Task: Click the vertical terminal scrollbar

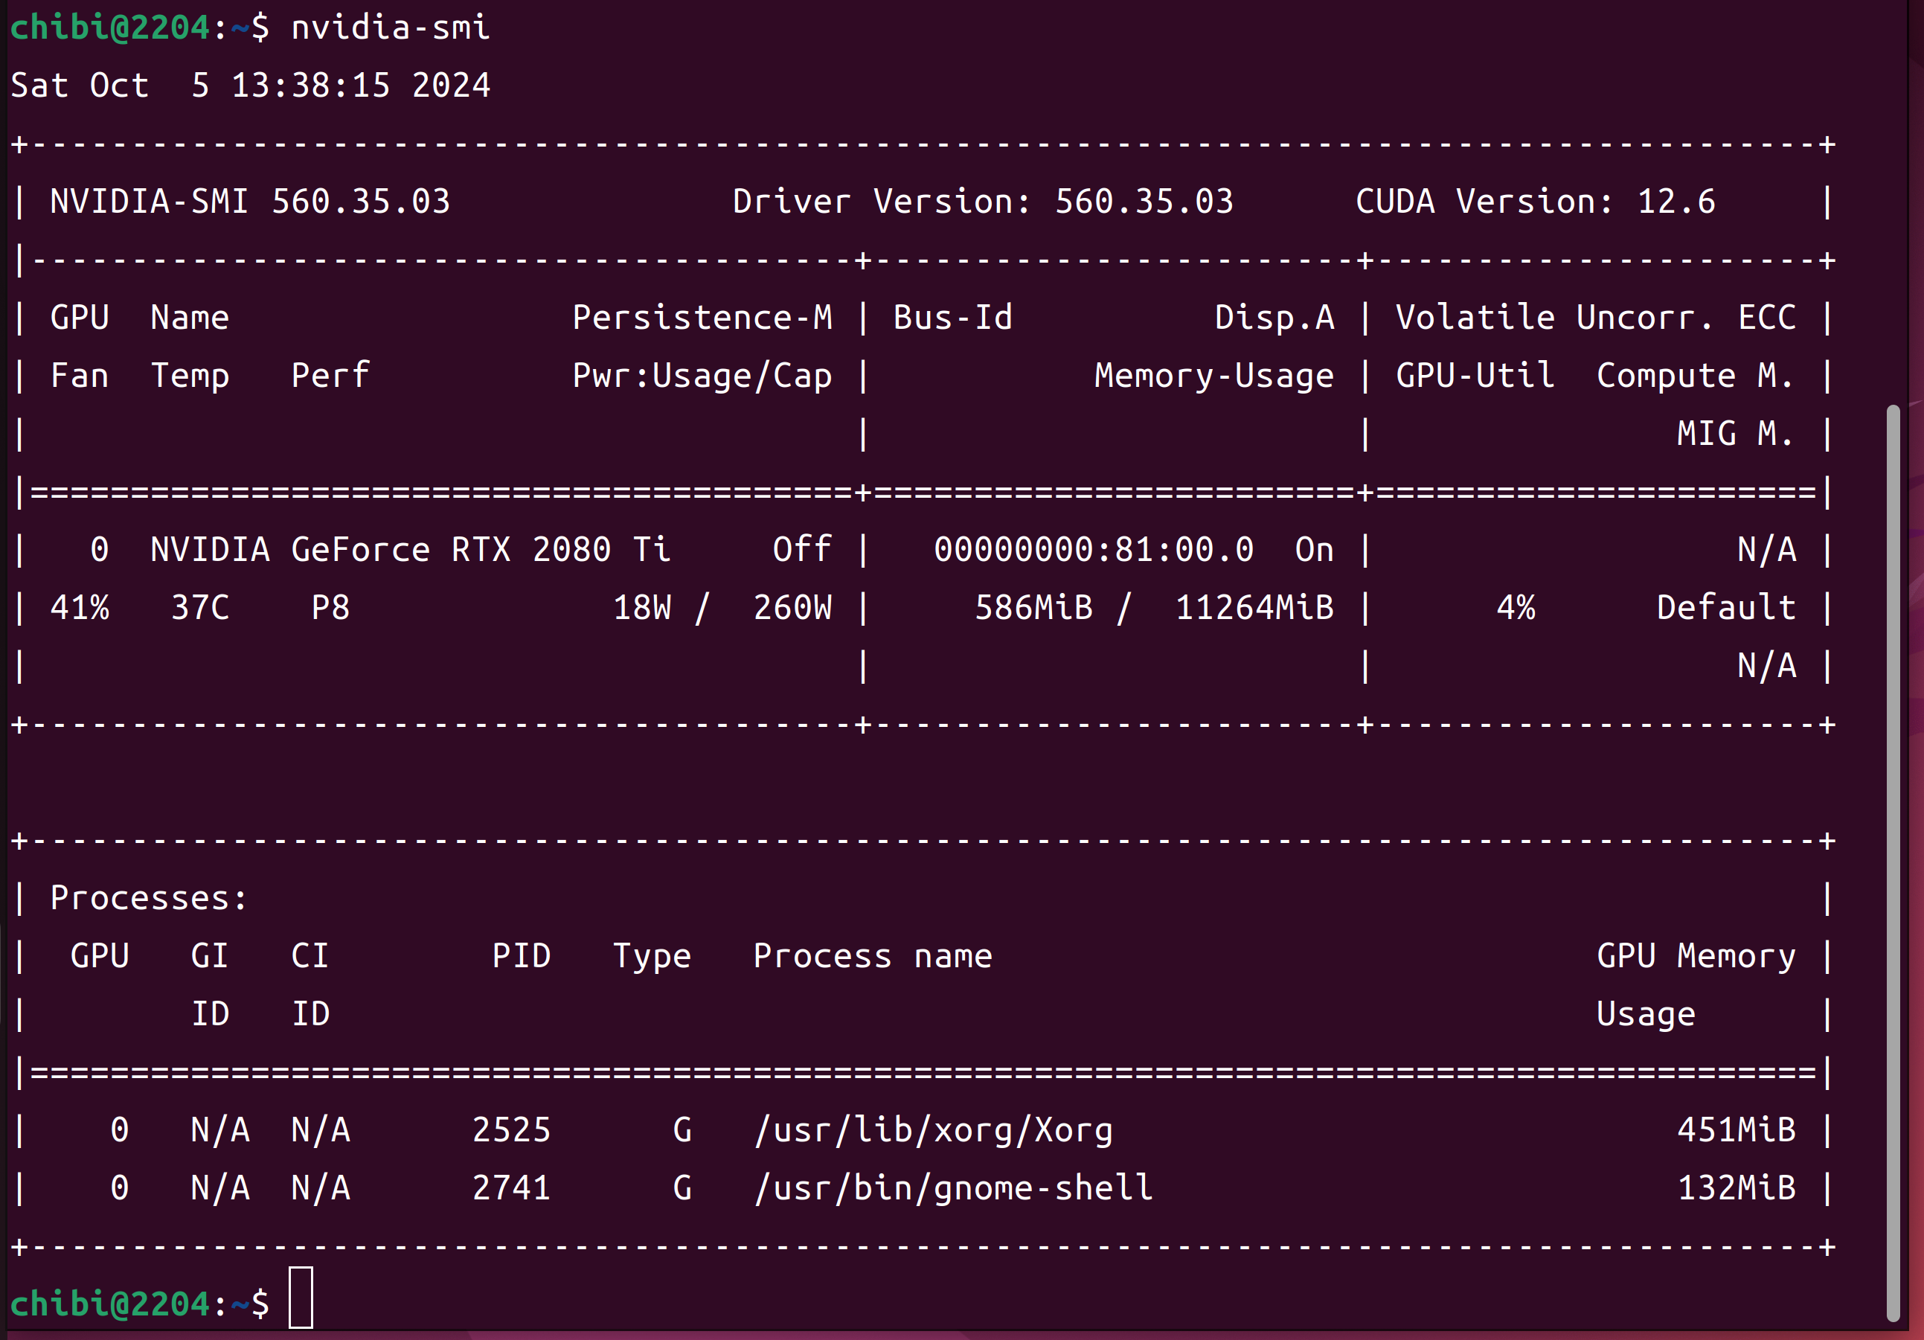Action: point(1892,862)
